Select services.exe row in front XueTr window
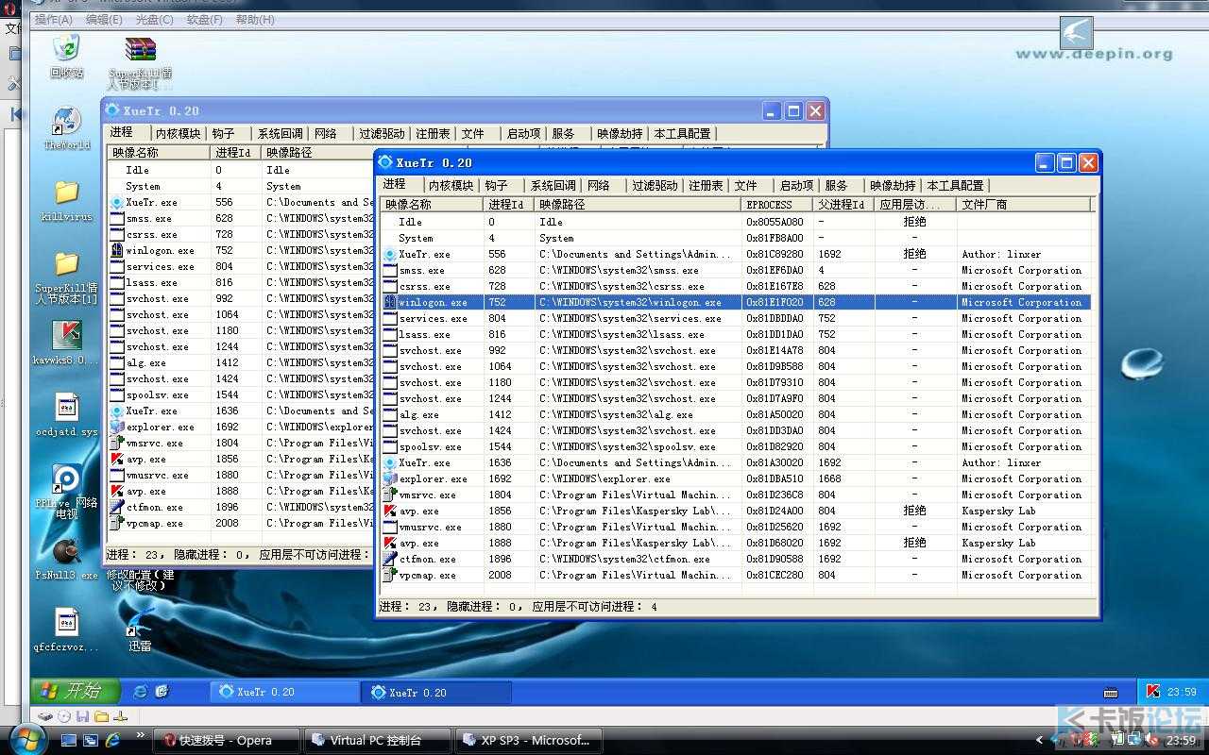The width and height of the screenshot is (1209, 755). coord(736,318)
